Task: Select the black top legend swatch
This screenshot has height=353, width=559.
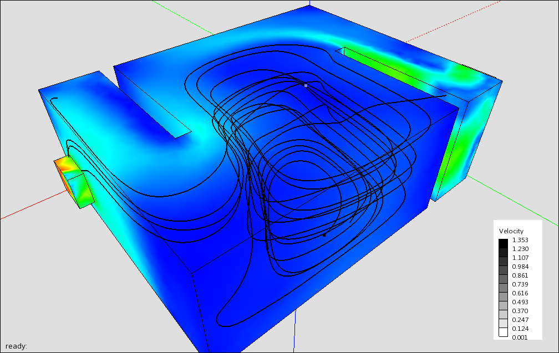Action: 503,243
